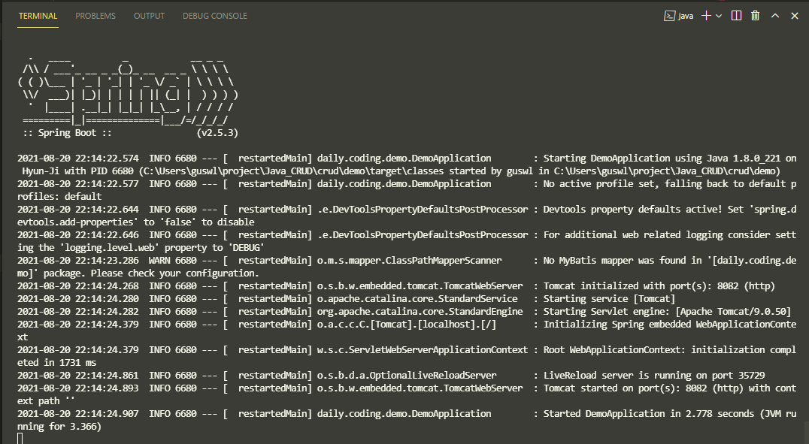Close the terminal panel
The width and height of the screenshot is (809, 444).
click(795, 16)
